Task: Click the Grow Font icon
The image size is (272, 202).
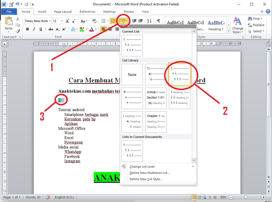Action: pos(67,21)
